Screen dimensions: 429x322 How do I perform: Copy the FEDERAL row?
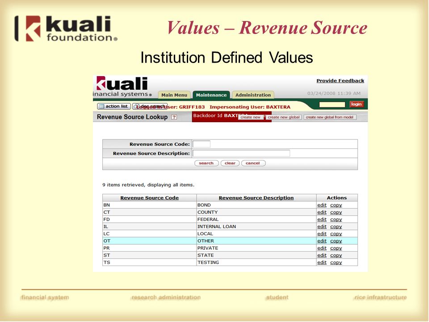coord(336,219)
